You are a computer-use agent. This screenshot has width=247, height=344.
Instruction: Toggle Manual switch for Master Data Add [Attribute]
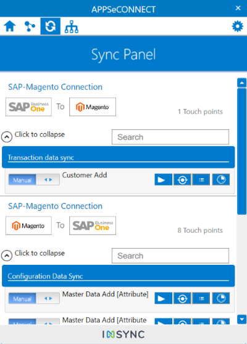pos(34,298)
